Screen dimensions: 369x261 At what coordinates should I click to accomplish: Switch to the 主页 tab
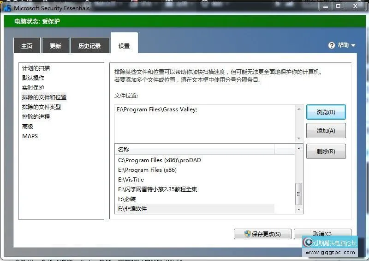click(x=27, y=46)
